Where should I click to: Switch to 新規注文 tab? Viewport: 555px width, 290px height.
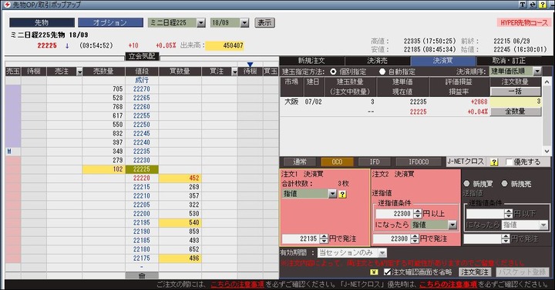pos(311,61)
